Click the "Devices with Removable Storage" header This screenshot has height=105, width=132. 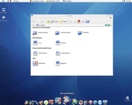pyautogui.click(x=42, y=48)
